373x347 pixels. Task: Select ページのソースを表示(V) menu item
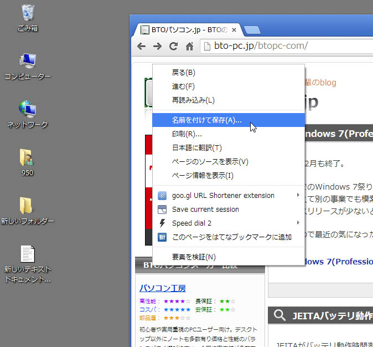click(229, 162)
